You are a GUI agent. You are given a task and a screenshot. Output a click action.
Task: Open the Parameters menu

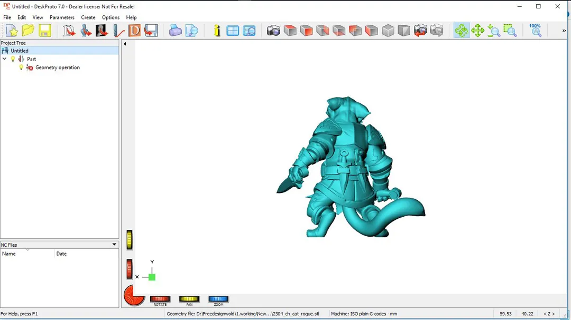[x=62, y=17]
